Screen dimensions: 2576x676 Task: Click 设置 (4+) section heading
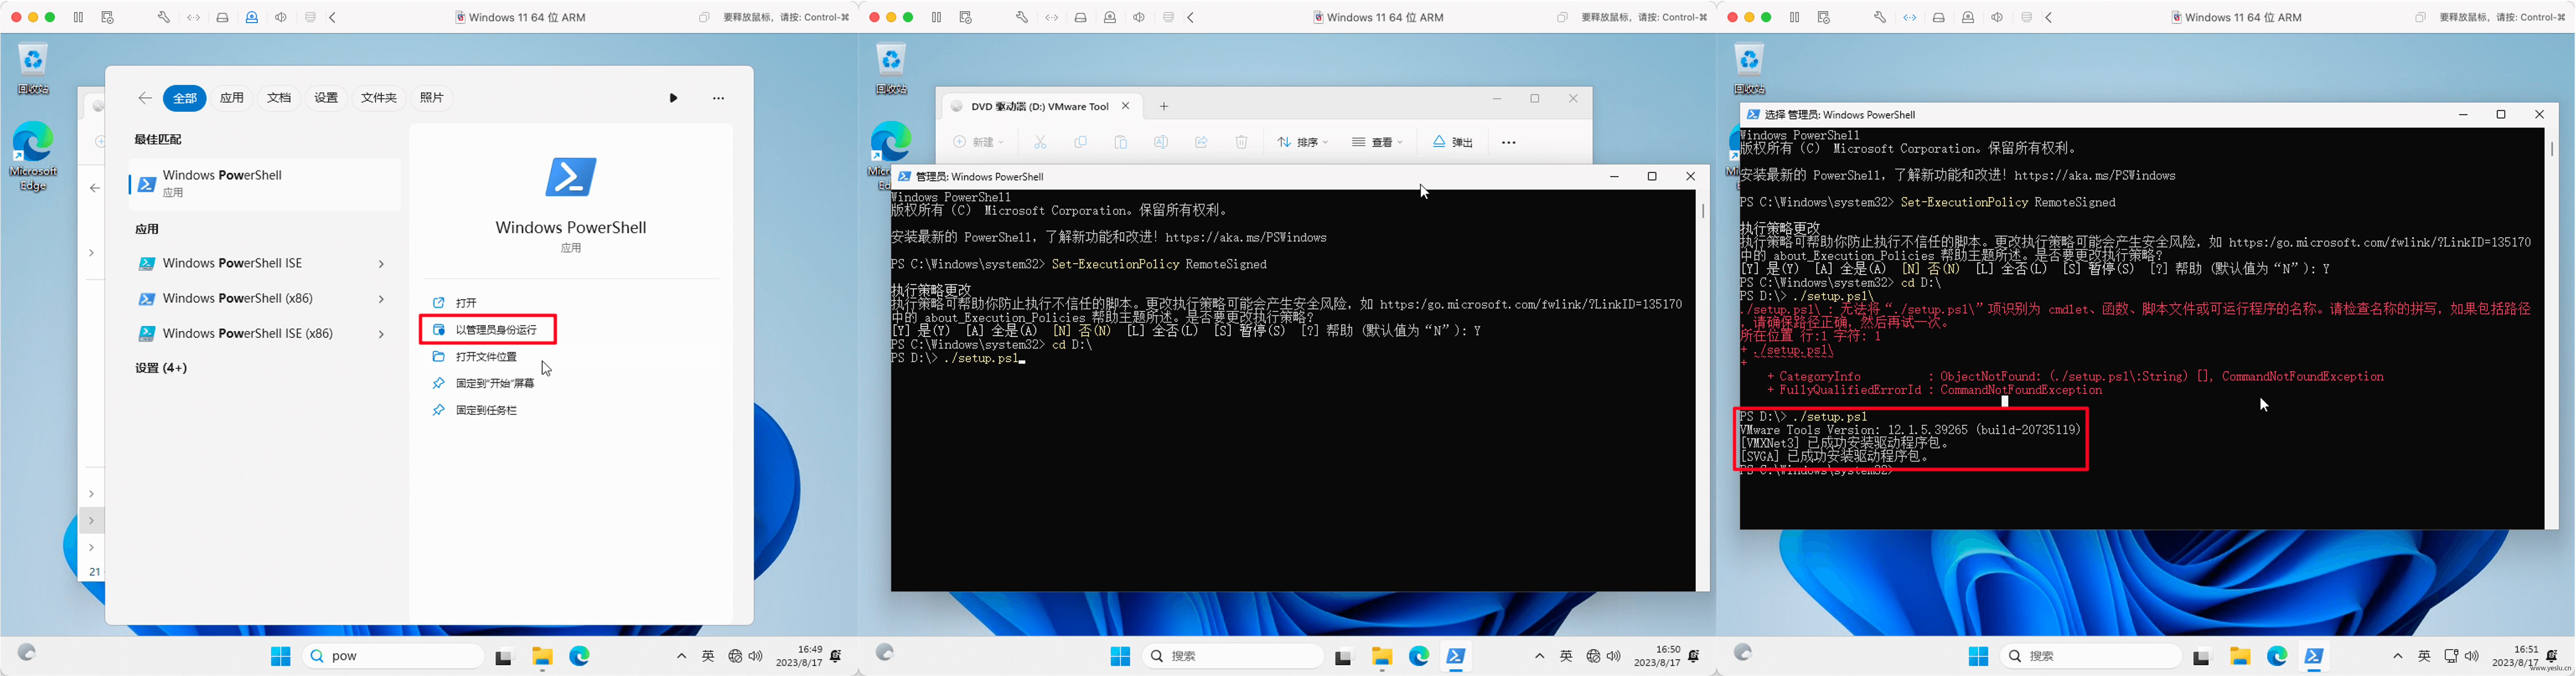(x=161, y=368)
